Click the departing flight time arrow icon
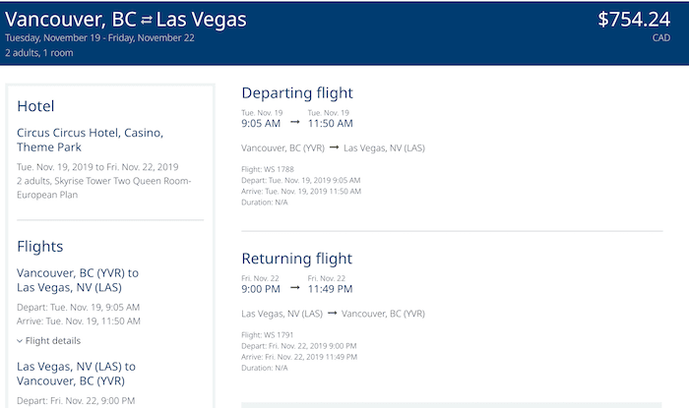The width and height of the screenshot is (689, 408). (x=295, y=122)
